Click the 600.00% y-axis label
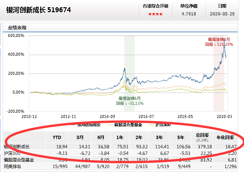The width and height of the screenshot is (244, 172). (16, 36)
